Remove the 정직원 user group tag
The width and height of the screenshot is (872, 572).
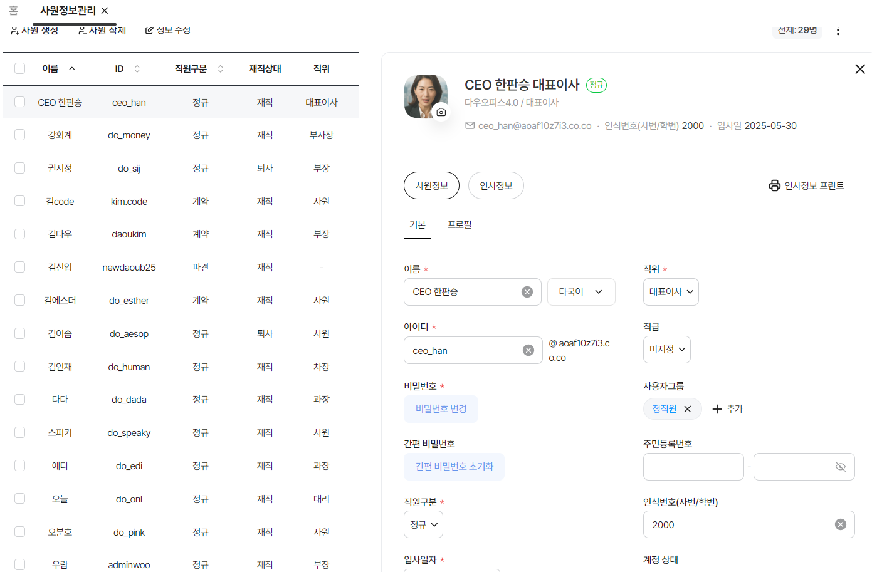(688, 409)
